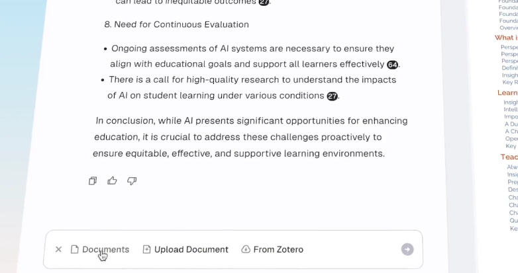The width and height of the screenshot is (518, 273).
Task: Jump to the 'What i…' outline heading
Action: coord(506,38)
